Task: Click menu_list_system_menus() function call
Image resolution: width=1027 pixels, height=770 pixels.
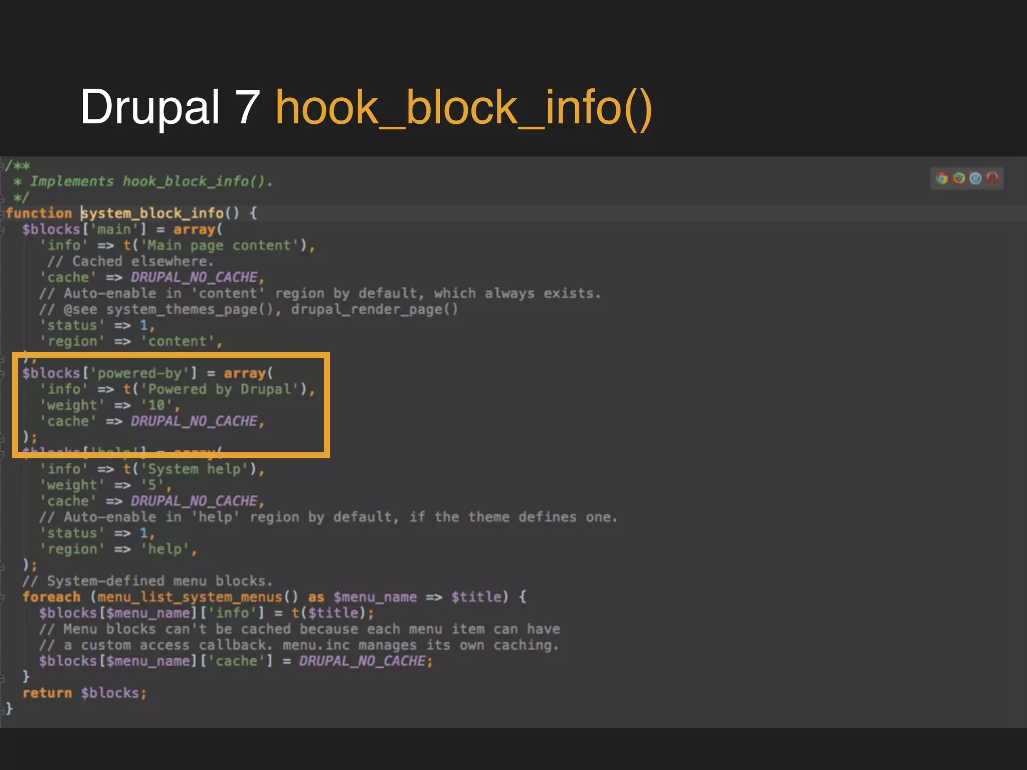Action: point(198,597)
